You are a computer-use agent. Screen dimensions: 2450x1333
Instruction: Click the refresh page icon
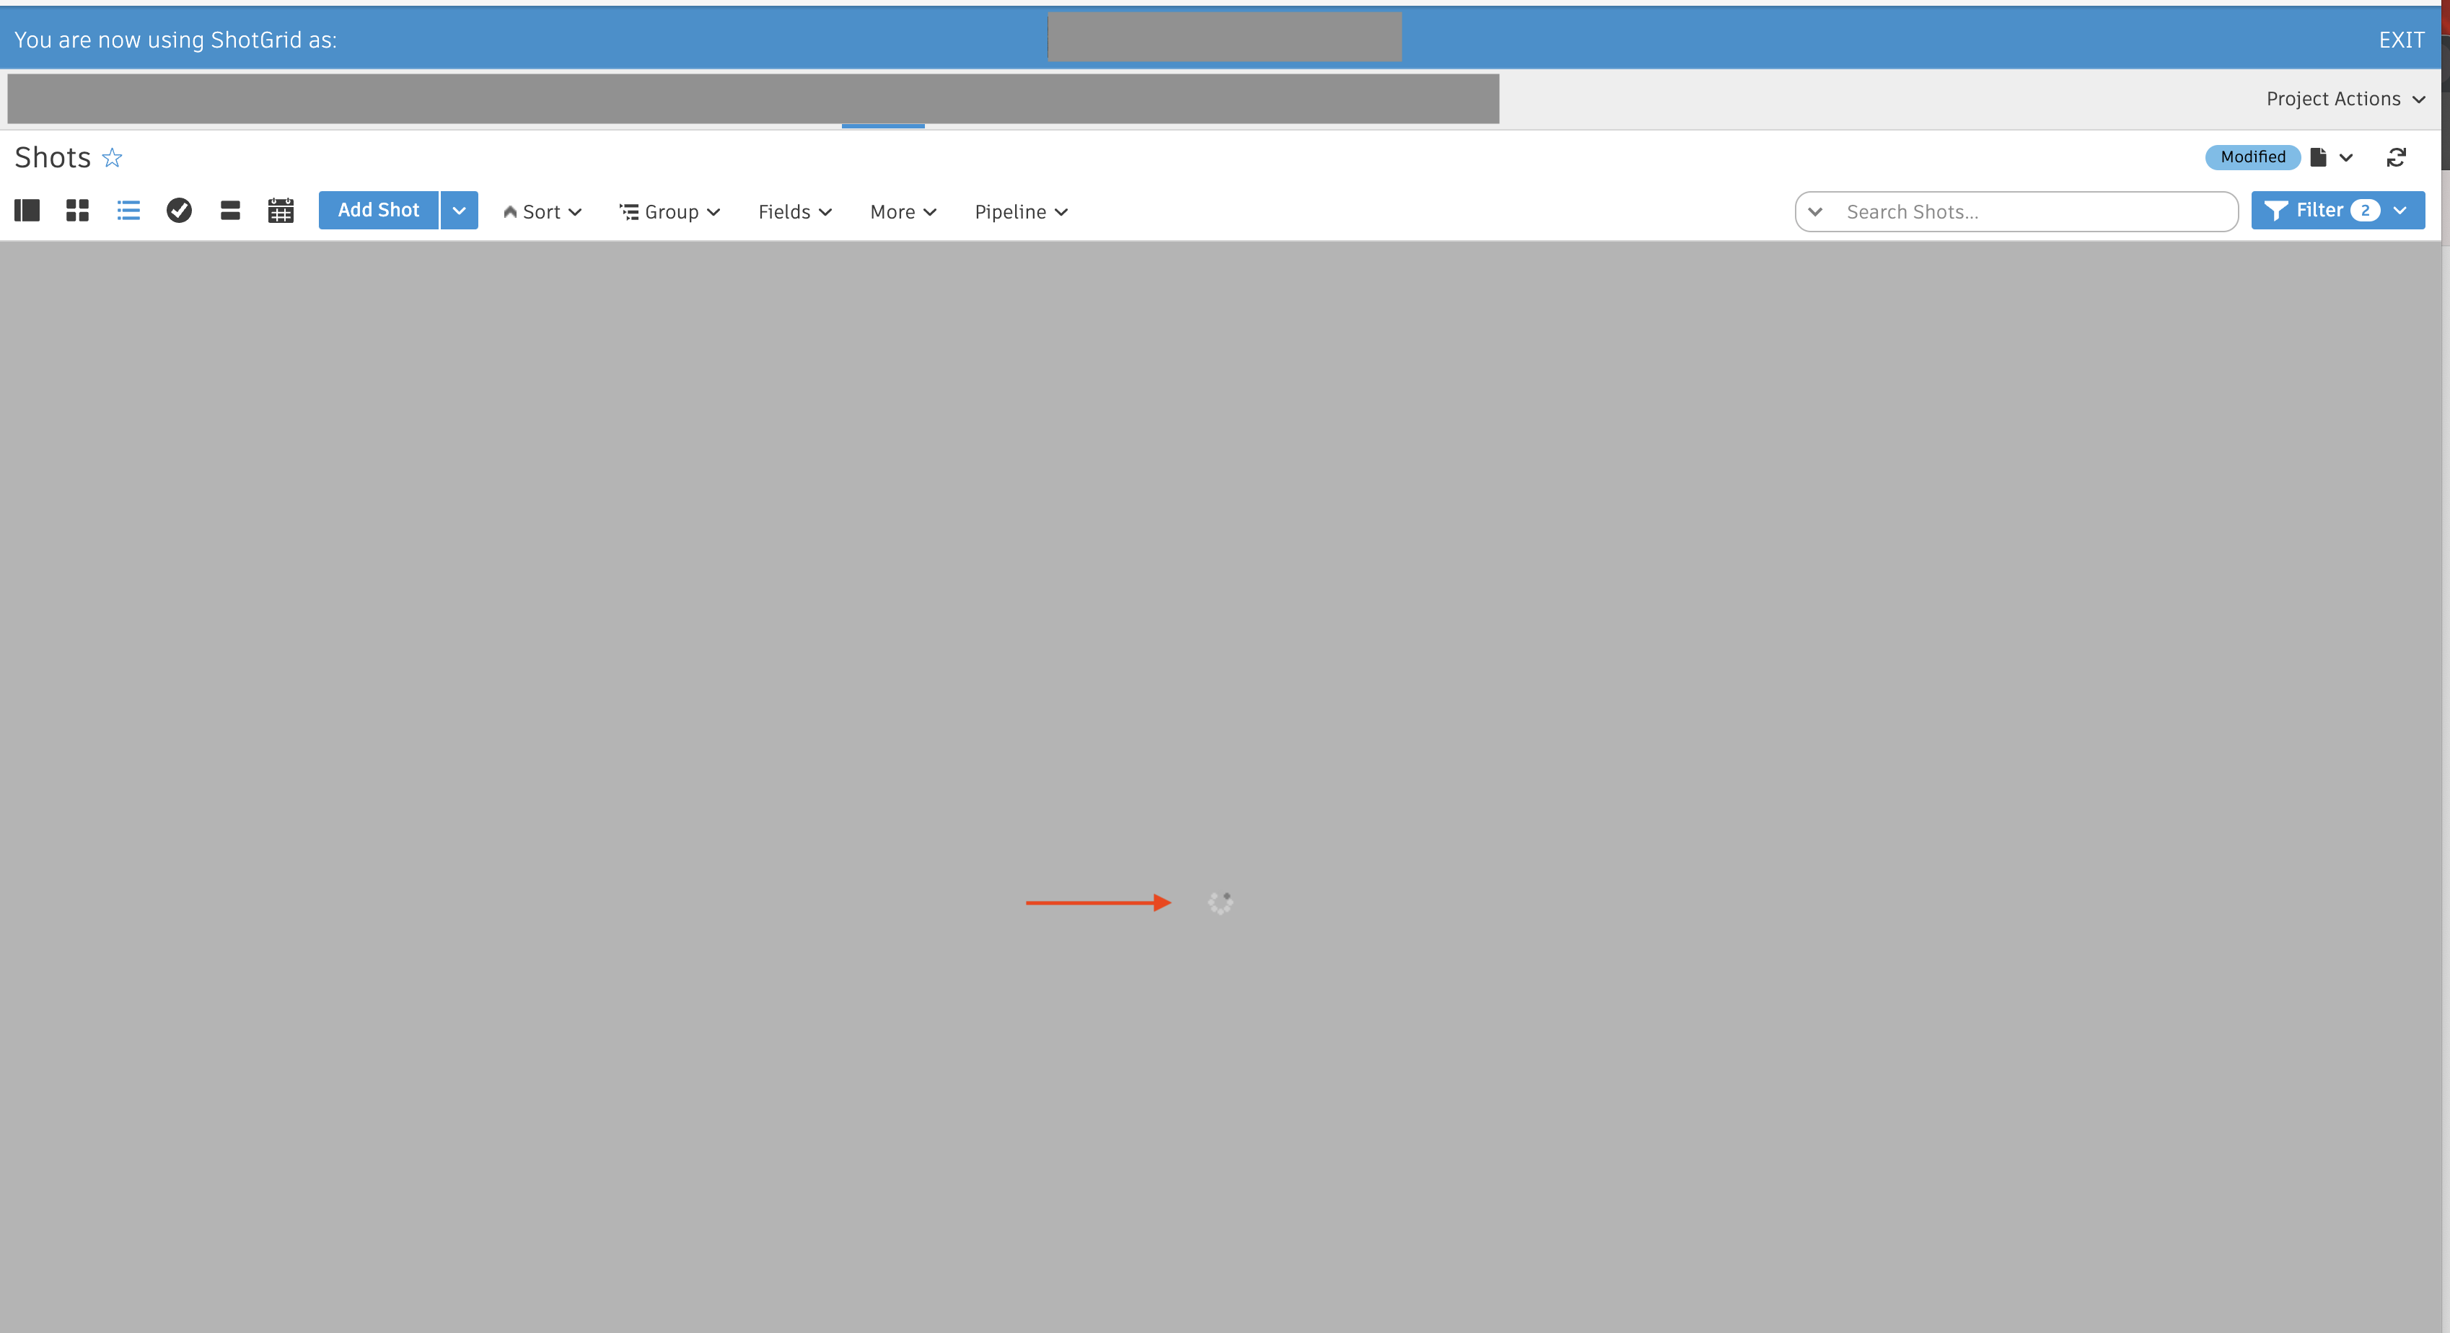click(2396, 157)
